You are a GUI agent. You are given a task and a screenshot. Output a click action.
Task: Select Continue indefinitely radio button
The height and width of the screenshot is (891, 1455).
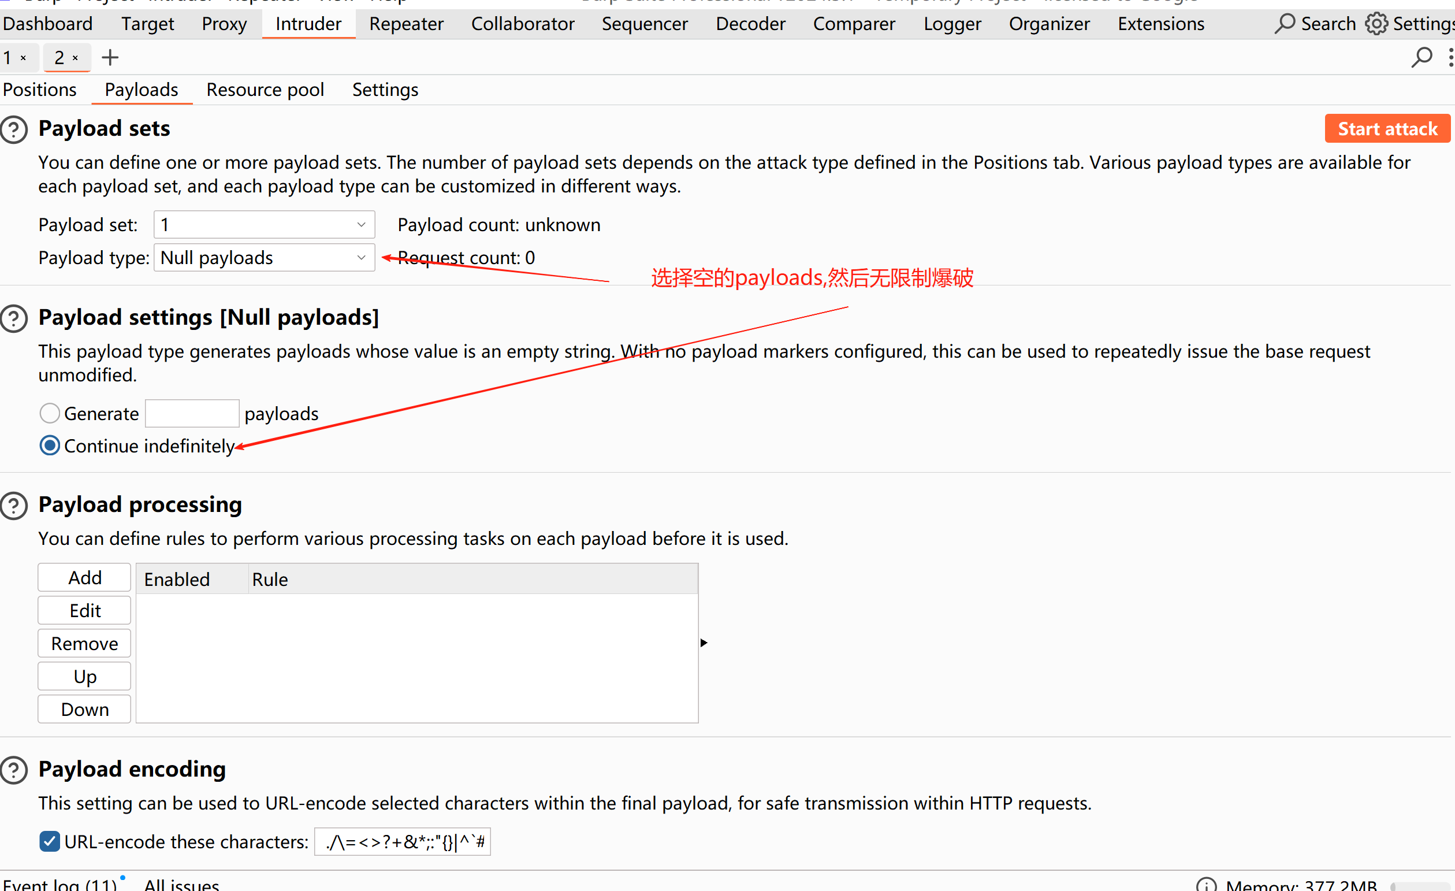[x=50, y=446]
